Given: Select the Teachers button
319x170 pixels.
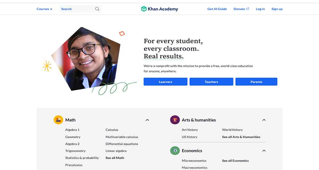Looking at the screenshot, I should point(211,82).
